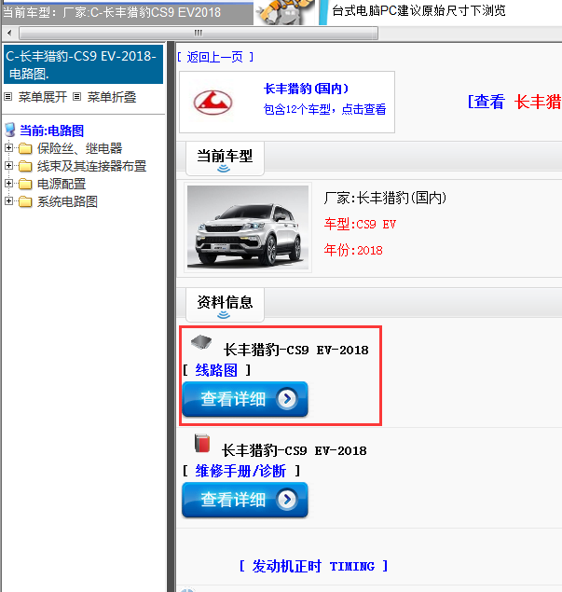Image resolution: width=562 pixels, height=592 pixels.
Task: Click the horizontal scrollbar left arrow
Action: pos(9,34)
